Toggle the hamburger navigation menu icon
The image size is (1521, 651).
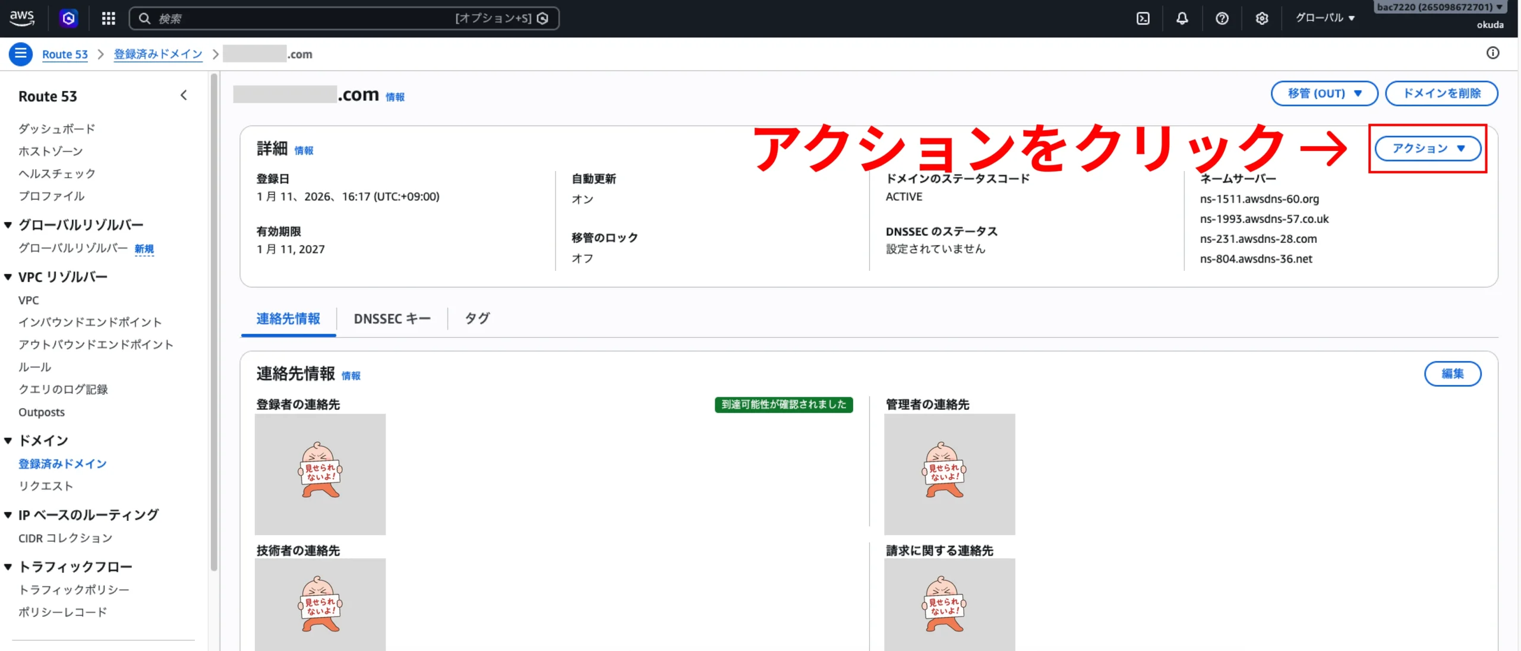click(x=21, y=54)
